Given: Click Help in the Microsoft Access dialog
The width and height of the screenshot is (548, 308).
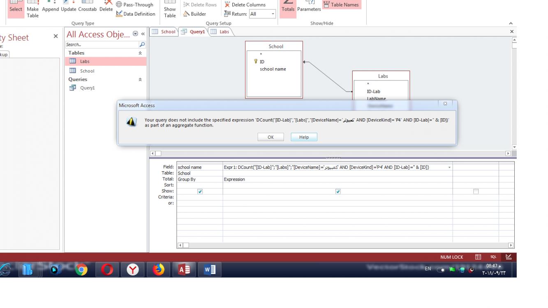Looking at the screenshot, I should [304, 137].
